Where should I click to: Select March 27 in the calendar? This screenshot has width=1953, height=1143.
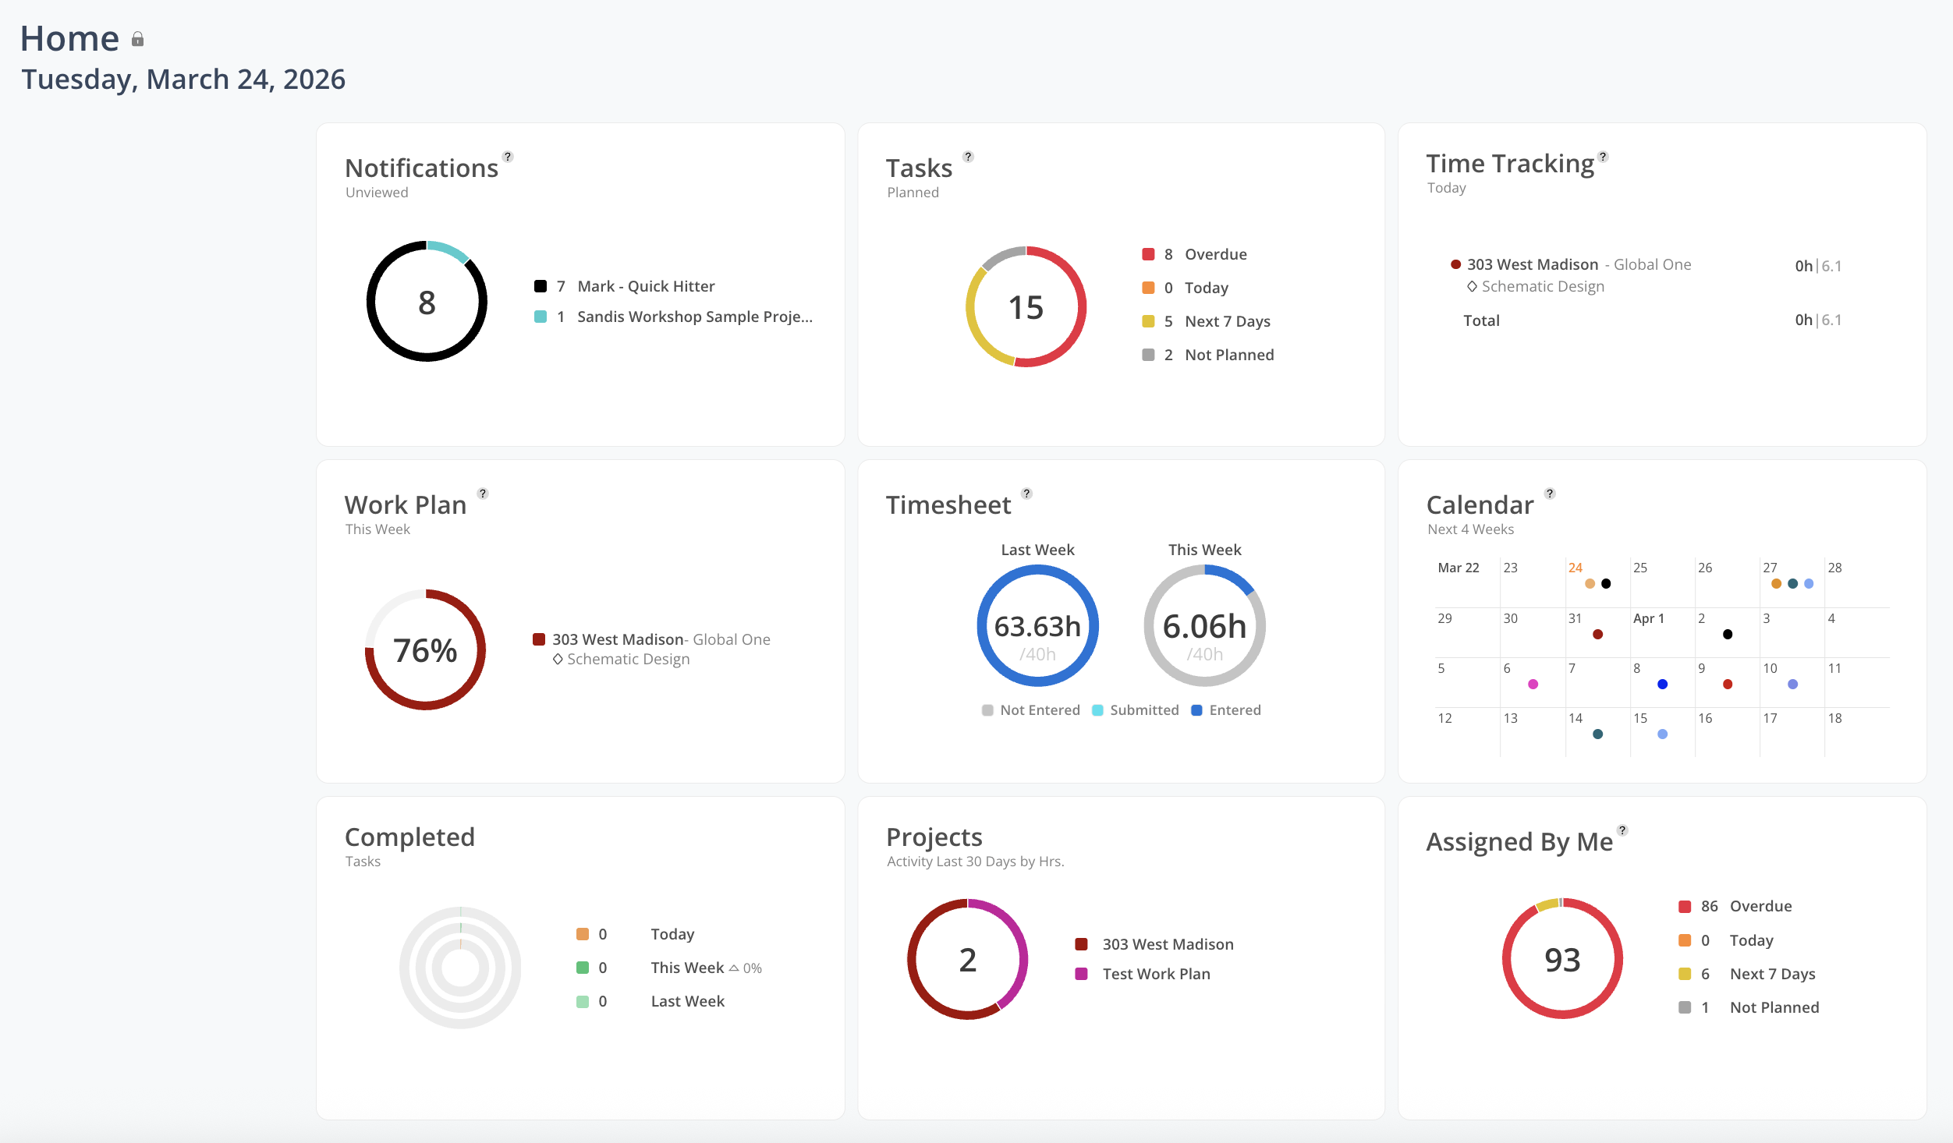tap(1770, 568)
